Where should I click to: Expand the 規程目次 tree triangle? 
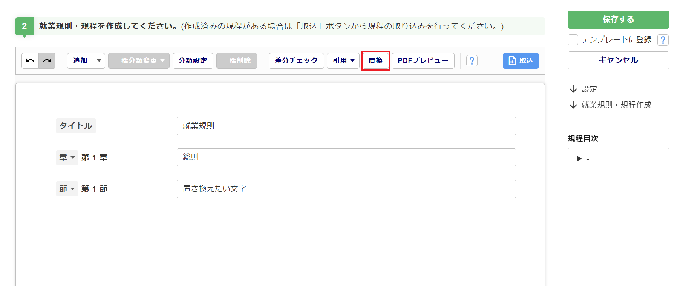pos(579,159)
